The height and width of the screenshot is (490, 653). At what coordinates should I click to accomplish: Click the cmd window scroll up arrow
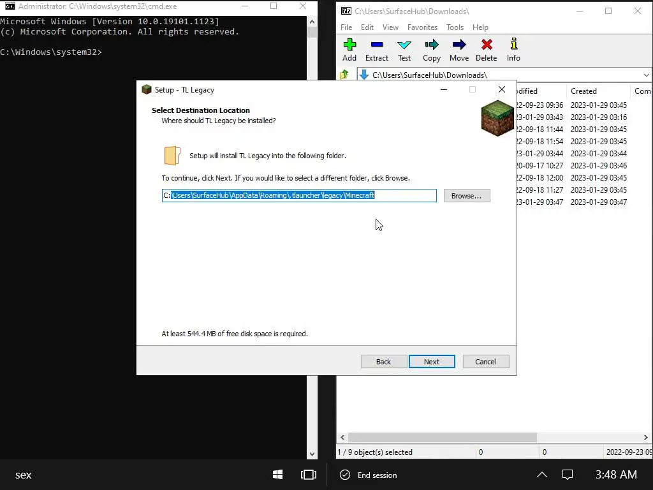click(312, 22)
